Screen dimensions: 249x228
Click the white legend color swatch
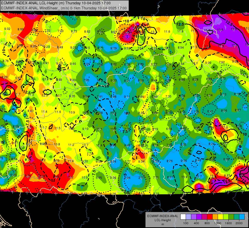pos(183,217)
